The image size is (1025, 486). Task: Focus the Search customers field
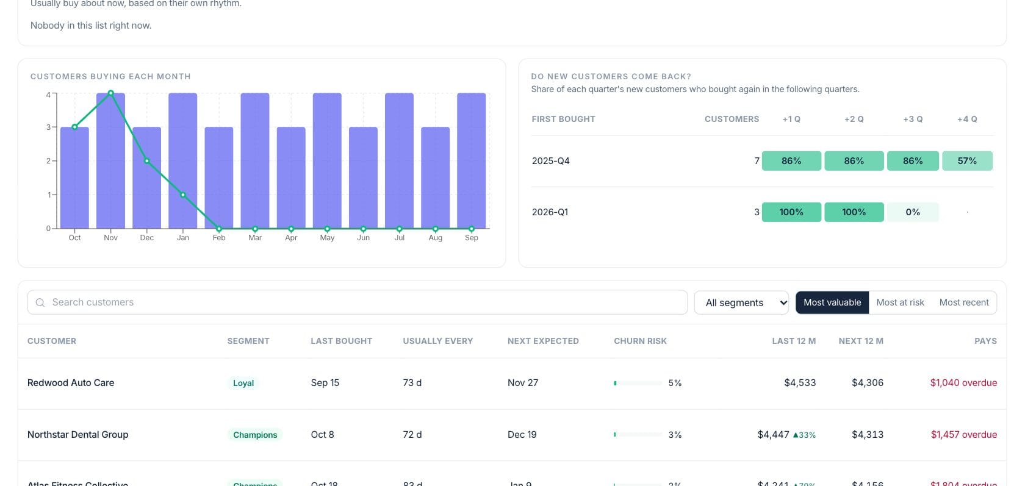tap(358, 302)
